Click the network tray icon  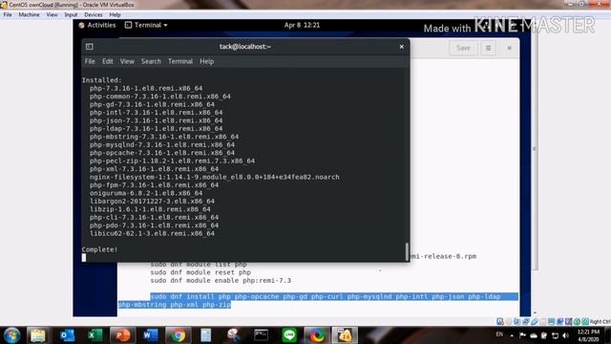pyautogui.click(x=555, y=335)
